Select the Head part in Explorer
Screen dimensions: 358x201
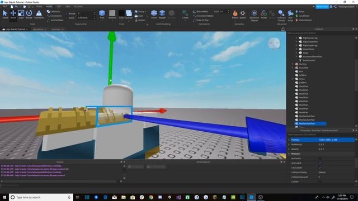(305, 53)
